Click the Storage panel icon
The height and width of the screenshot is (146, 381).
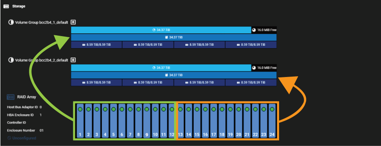[6, 6]
